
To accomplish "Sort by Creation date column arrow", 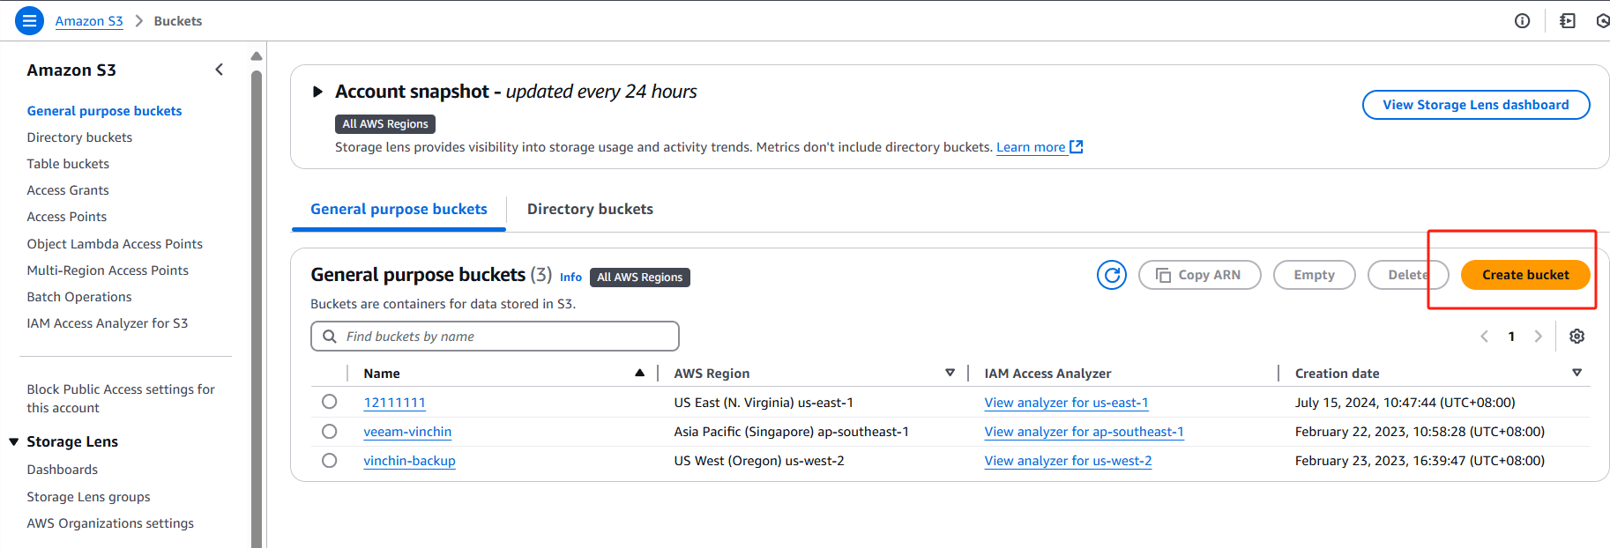I will 1577,374.
